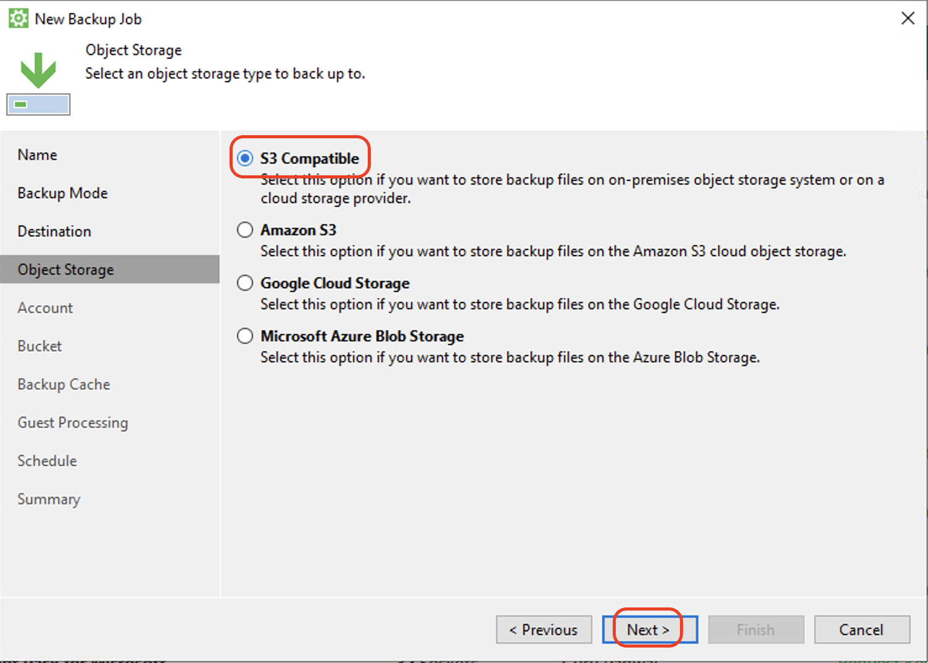The width and height of the screenshot is (928, 663).
Task: Jump to the Account step
Action: pyautogui.click(x=45, y=308)
